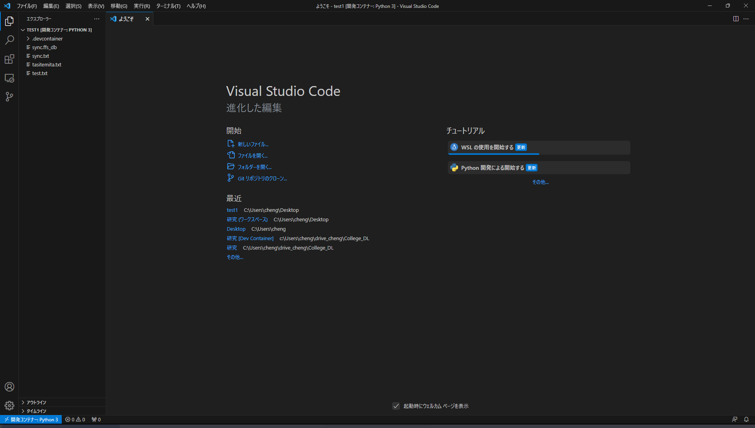Screen dimensions: 755x428
Task: Open Source Control in Activity Bar
Action: (x=9, y=97)
